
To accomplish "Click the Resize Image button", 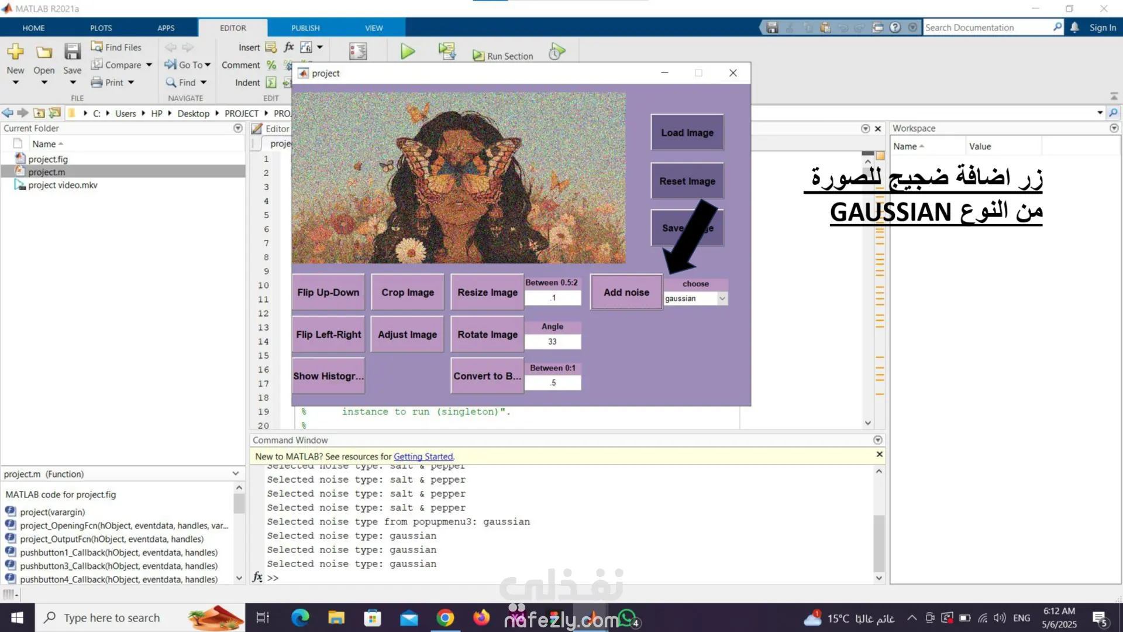I will (x=487, y=292).
